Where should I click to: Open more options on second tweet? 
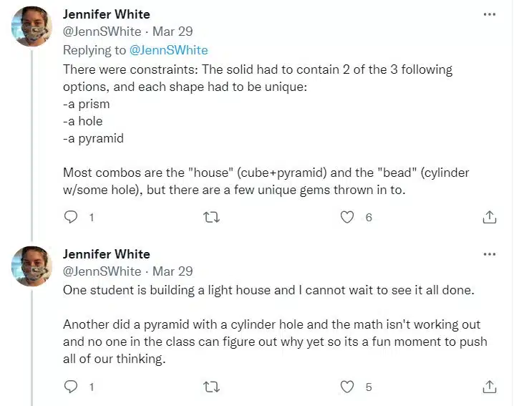[490, 254]
